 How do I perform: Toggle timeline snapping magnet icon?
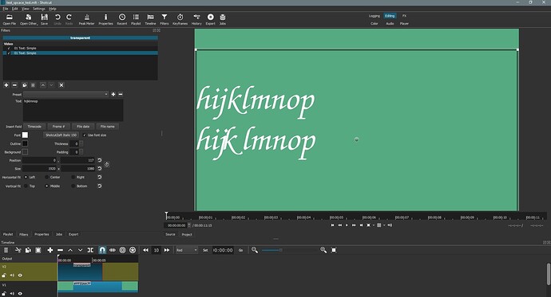pyautogui.click(x=102, y=250)
